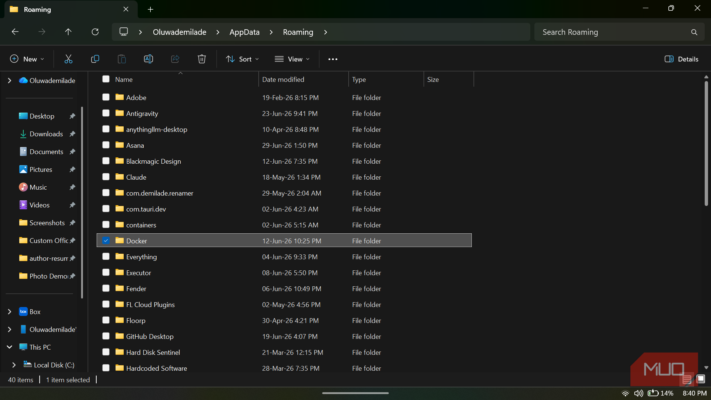Click the Delete trash icon

point(202,59)
